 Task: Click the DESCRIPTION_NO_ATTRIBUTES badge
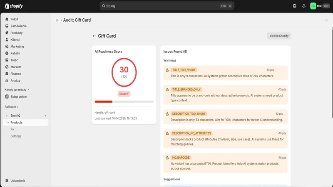tap(191, 133)
